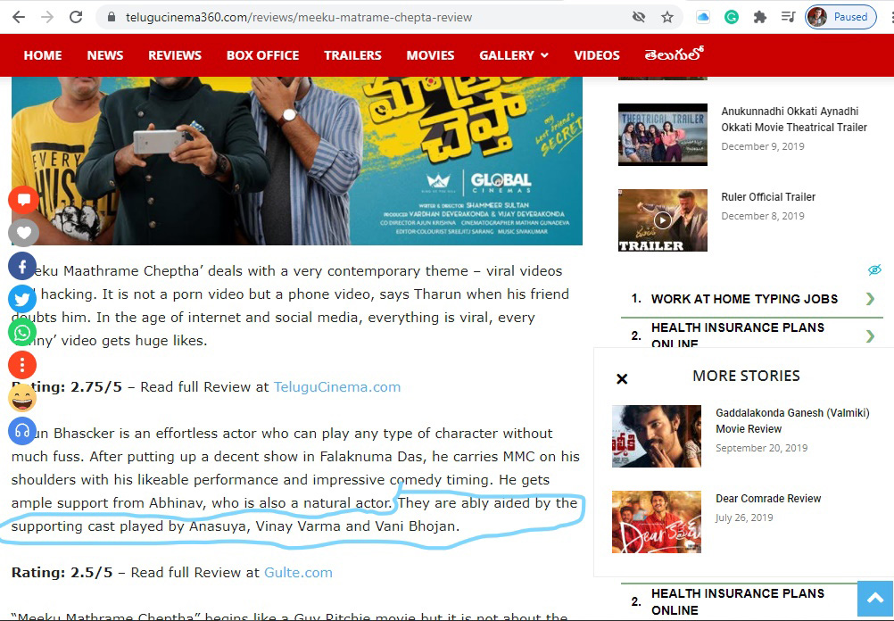
Task: Click chevron beside upper Health Insurance Plans ad
Action: click(870, 335)
